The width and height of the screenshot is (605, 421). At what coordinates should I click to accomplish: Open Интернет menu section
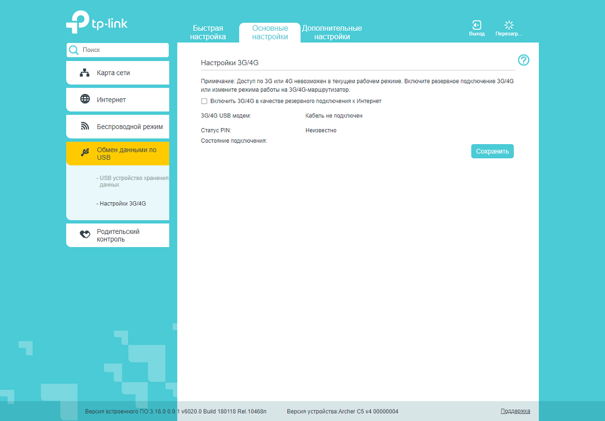pyautogui.click(x=117, y=100)
